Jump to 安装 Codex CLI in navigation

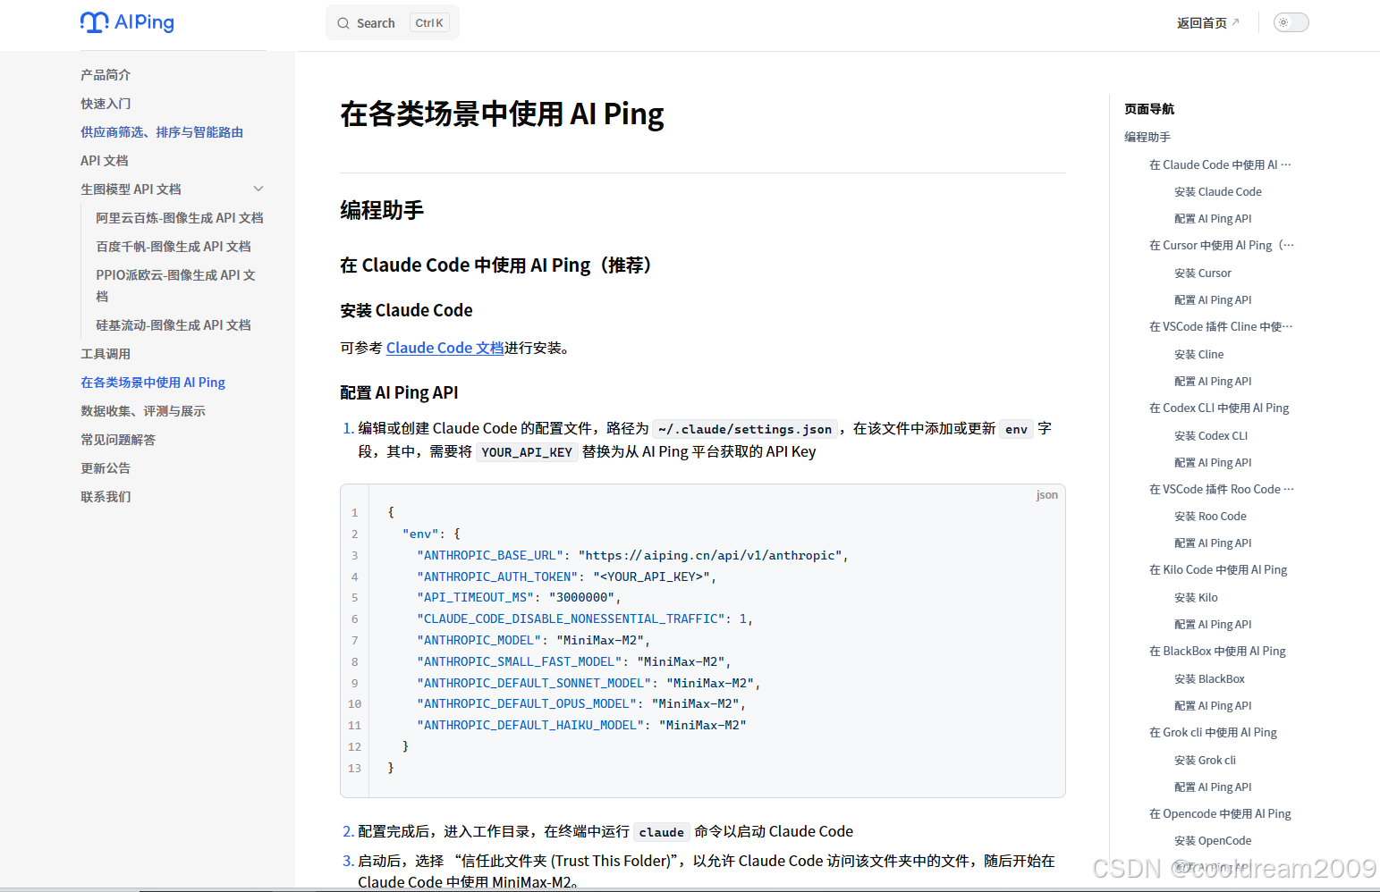(1211, 435)
